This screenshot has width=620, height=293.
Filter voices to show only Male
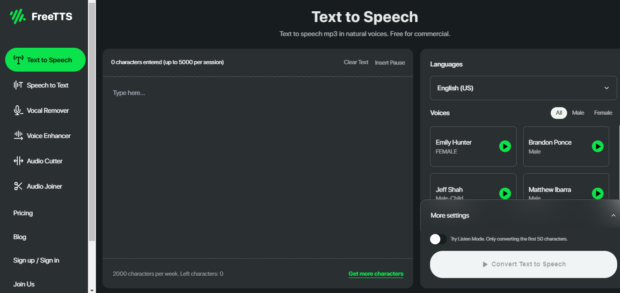578,113
